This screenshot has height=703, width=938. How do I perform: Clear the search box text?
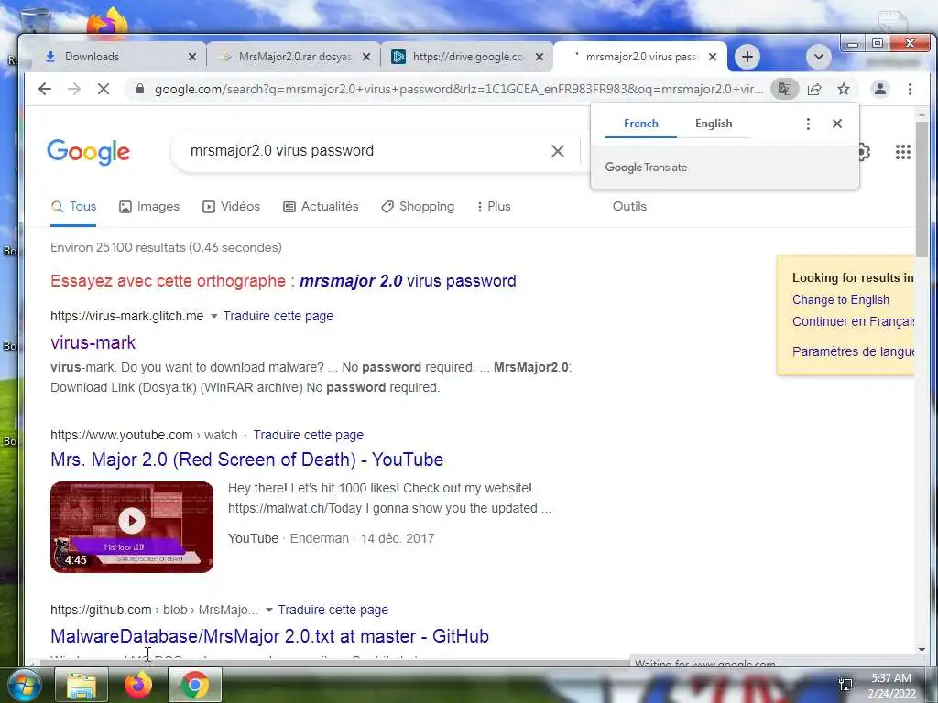558,151
